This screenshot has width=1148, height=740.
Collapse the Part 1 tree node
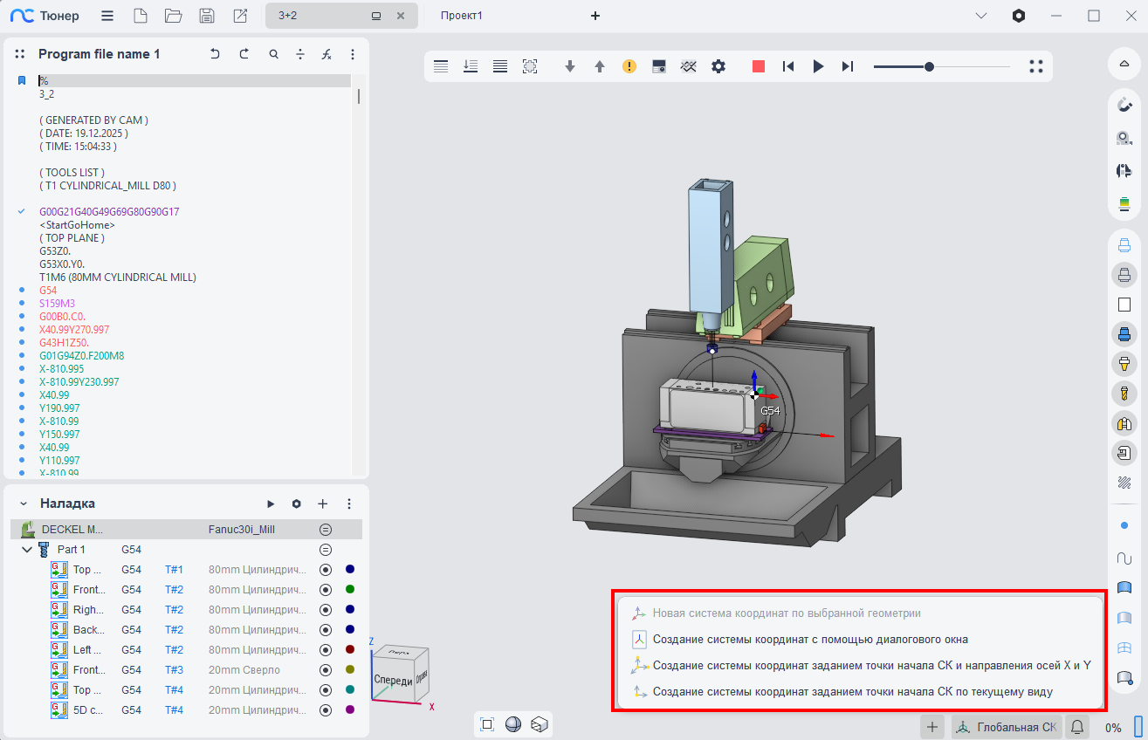tap(27, 550)
